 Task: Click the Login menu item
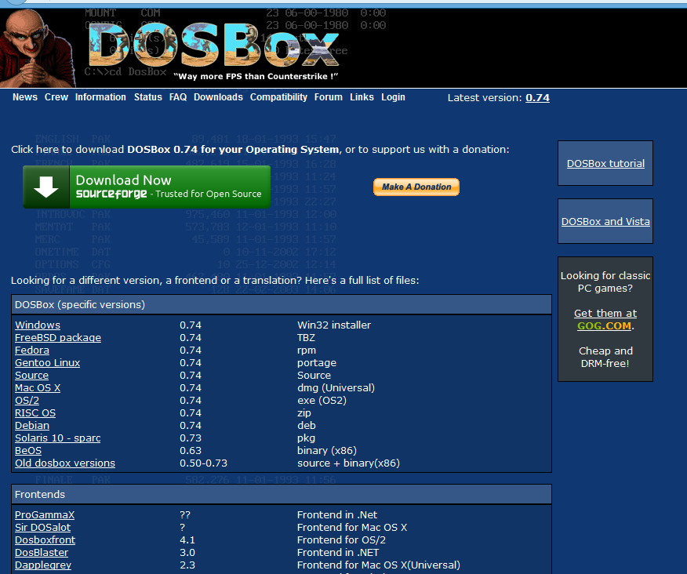click(x=393, y=97)
